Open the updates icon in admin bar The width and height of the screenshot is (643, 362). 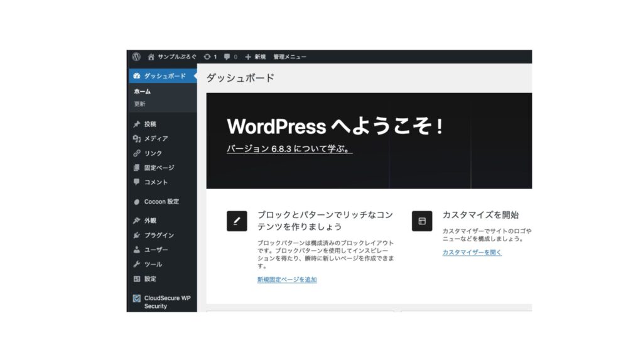[207, 57]
